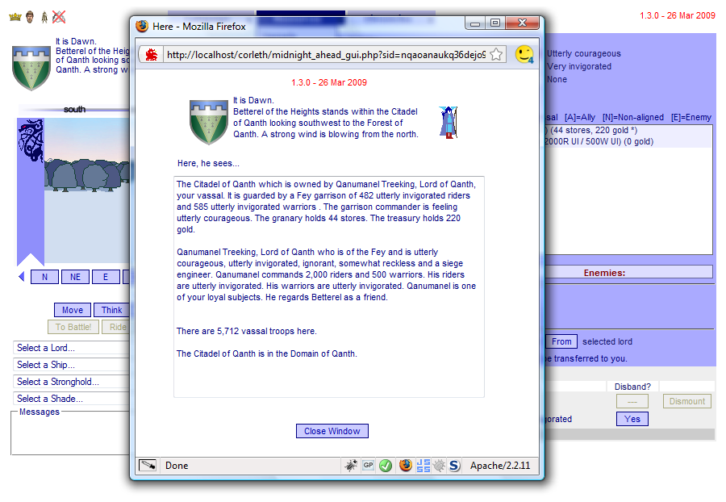Bookmark page with the star icon
726x502 pixels.
[497, 54]
